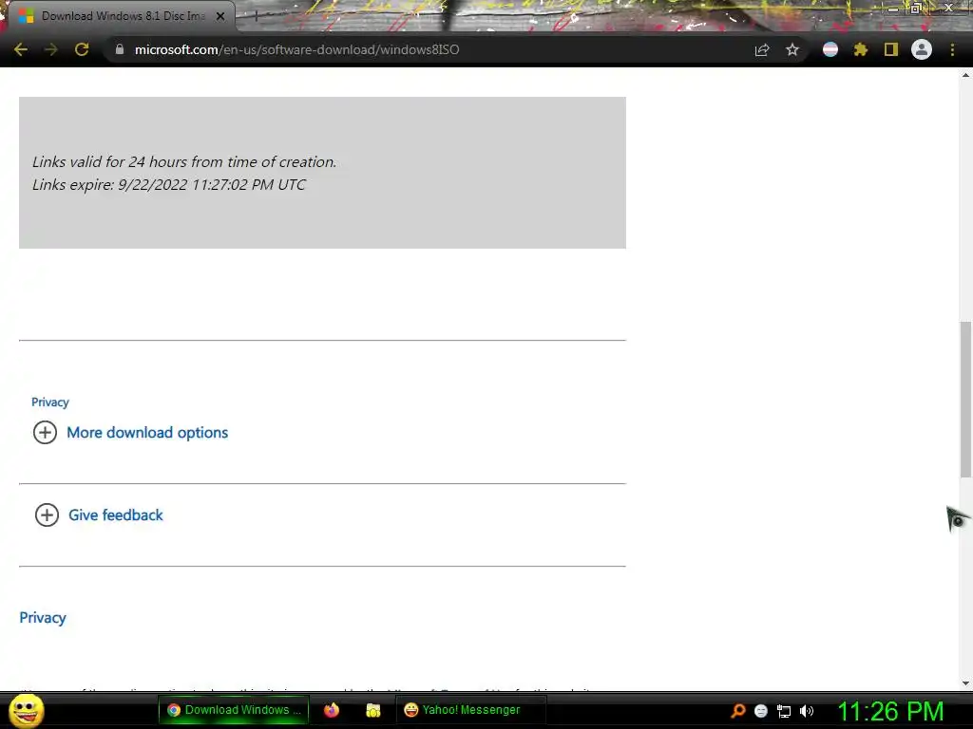The image size is (973, 729).
Task: Open the file folder taskbar icon
Action: [372, 710]
